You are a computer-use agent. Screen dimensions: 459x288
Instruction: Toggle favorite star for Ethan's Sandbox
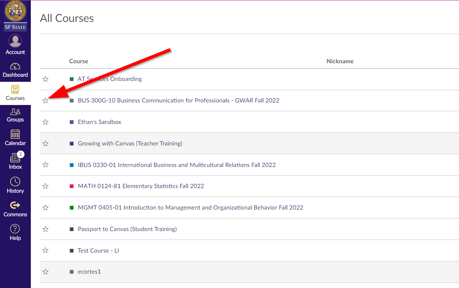click(x=46, y=122)
